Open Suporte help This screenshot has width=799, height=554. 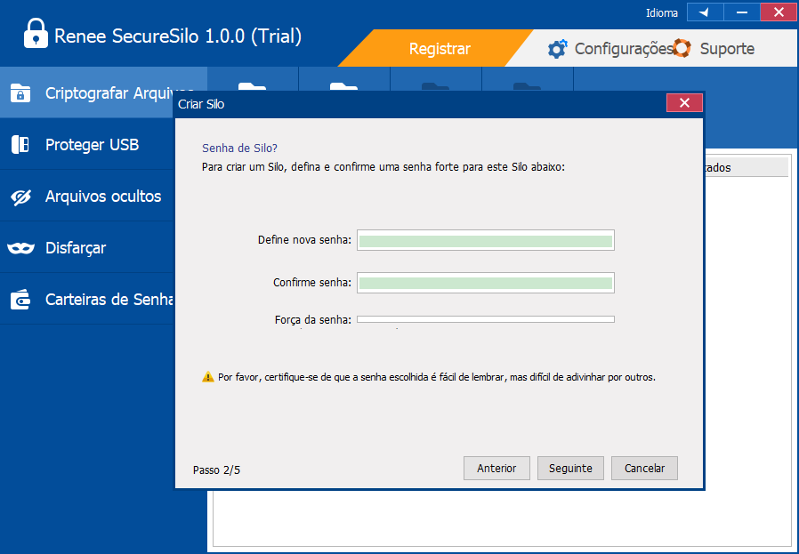click(x=727, y=49)
